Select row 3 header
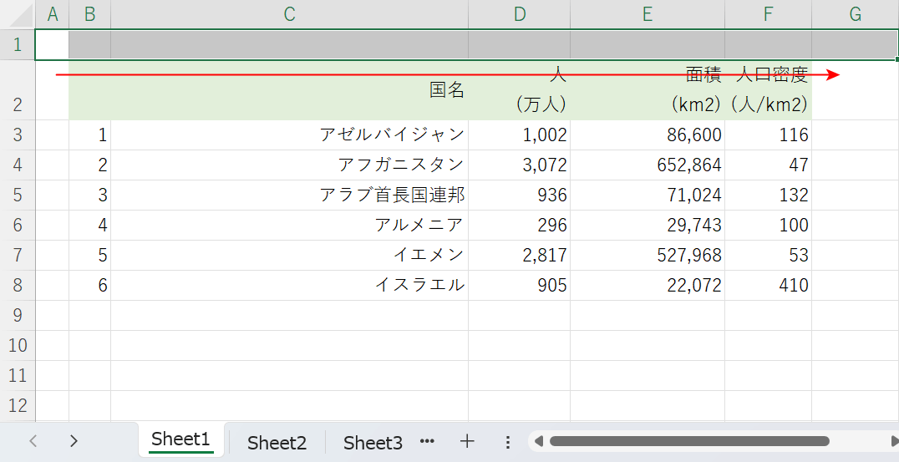This screenshot has width=899, height=462. click(18, 135)
